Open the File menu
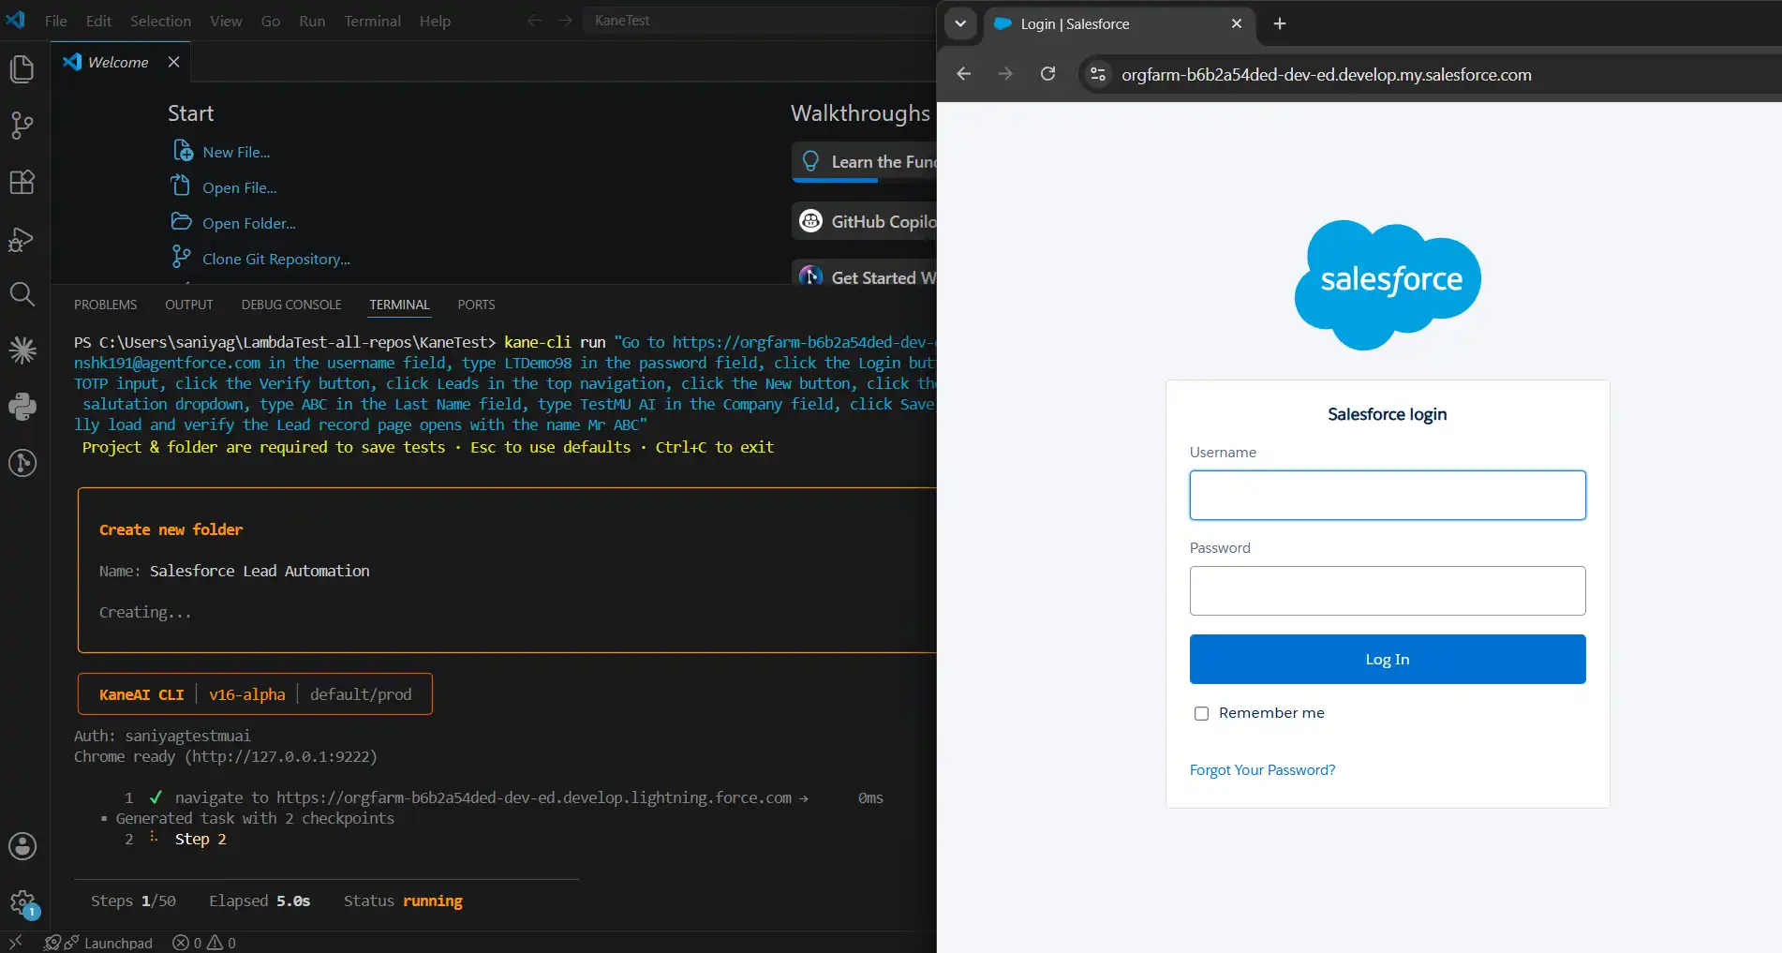 click(x=55, y=21)
